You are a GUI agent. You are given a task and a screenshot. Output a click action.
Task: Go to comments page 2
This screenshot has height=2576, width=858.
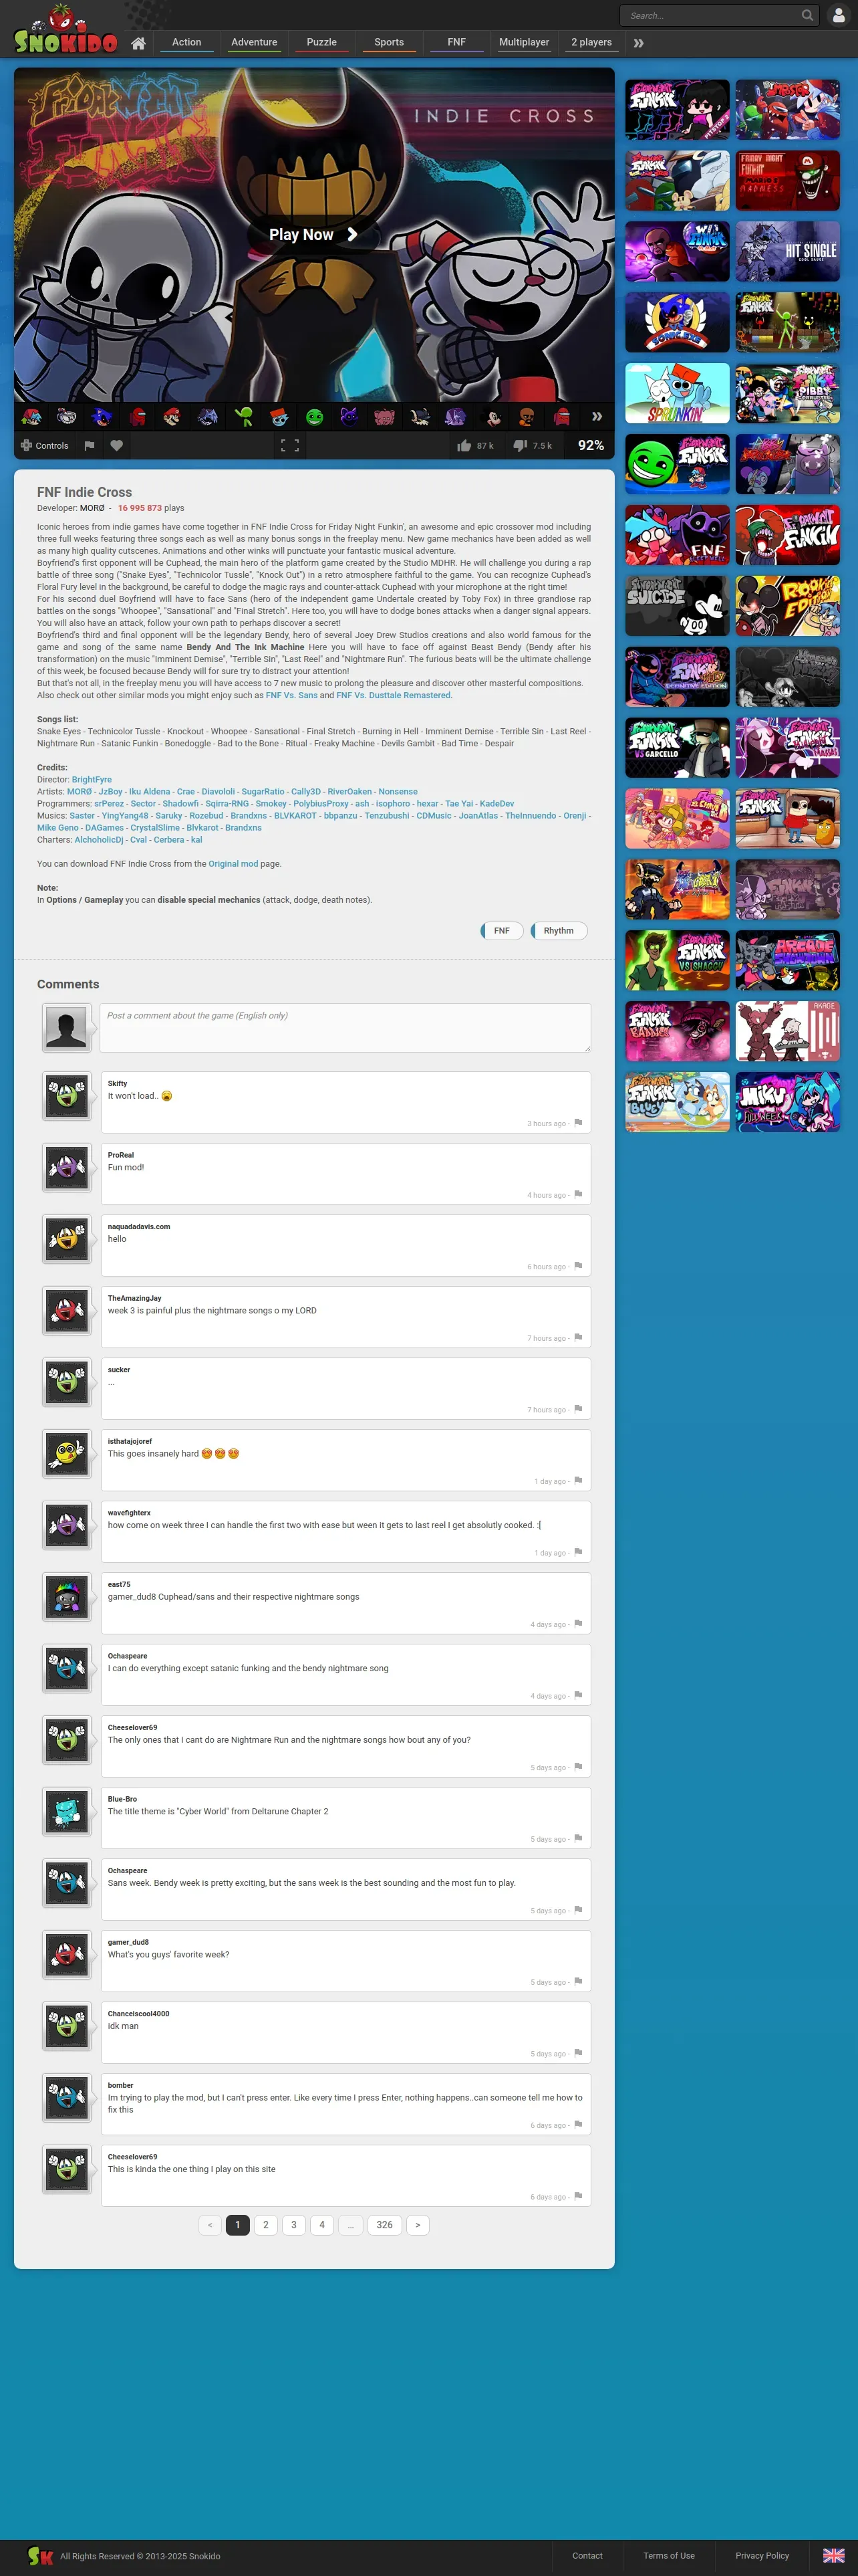pyautogui.click(x=266, y=2225)
